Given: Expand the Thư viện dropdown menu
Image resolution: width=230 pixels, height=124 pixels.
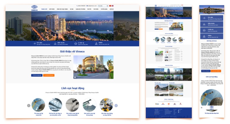Looking at the screenshot, I should (x=96, y=9).
